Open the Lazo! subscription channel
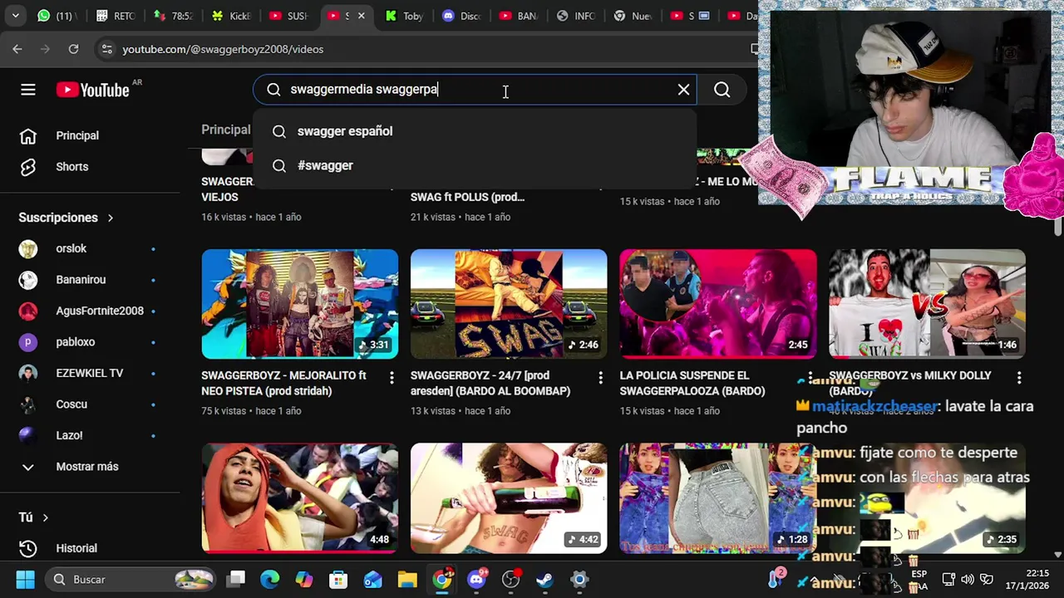Viewport: 1064px width, 598px height. 90,435
